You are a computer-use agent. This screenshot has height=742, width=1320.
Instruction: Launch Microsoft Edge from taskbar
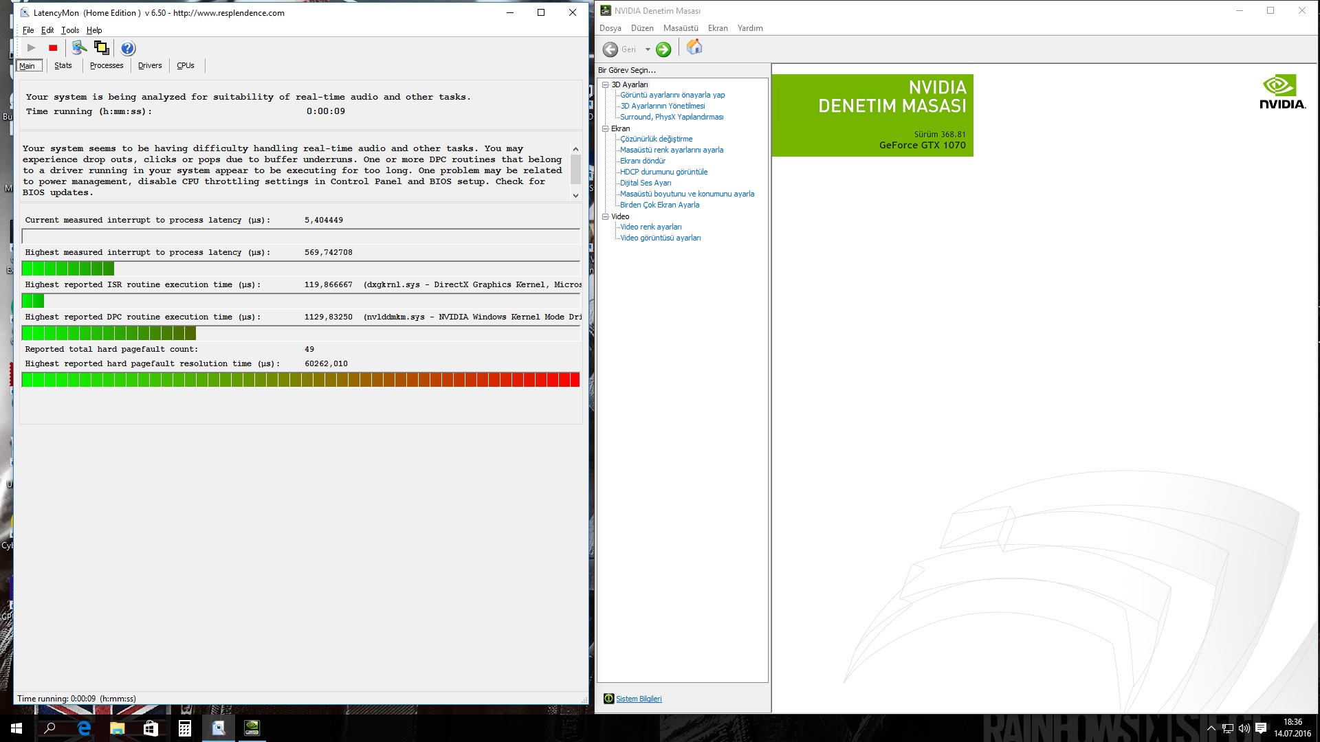click(84, 728)
